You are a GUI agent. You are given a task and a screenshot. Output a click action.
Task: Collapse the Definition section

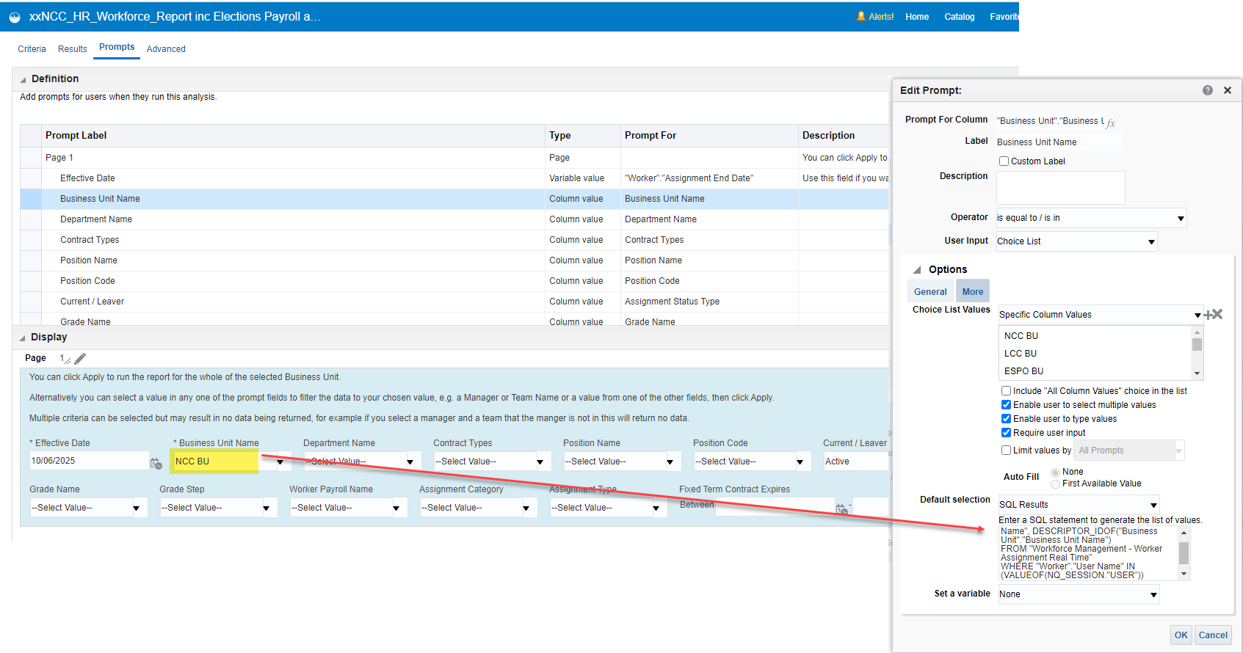pyautogui.click(x=23, y=79)
